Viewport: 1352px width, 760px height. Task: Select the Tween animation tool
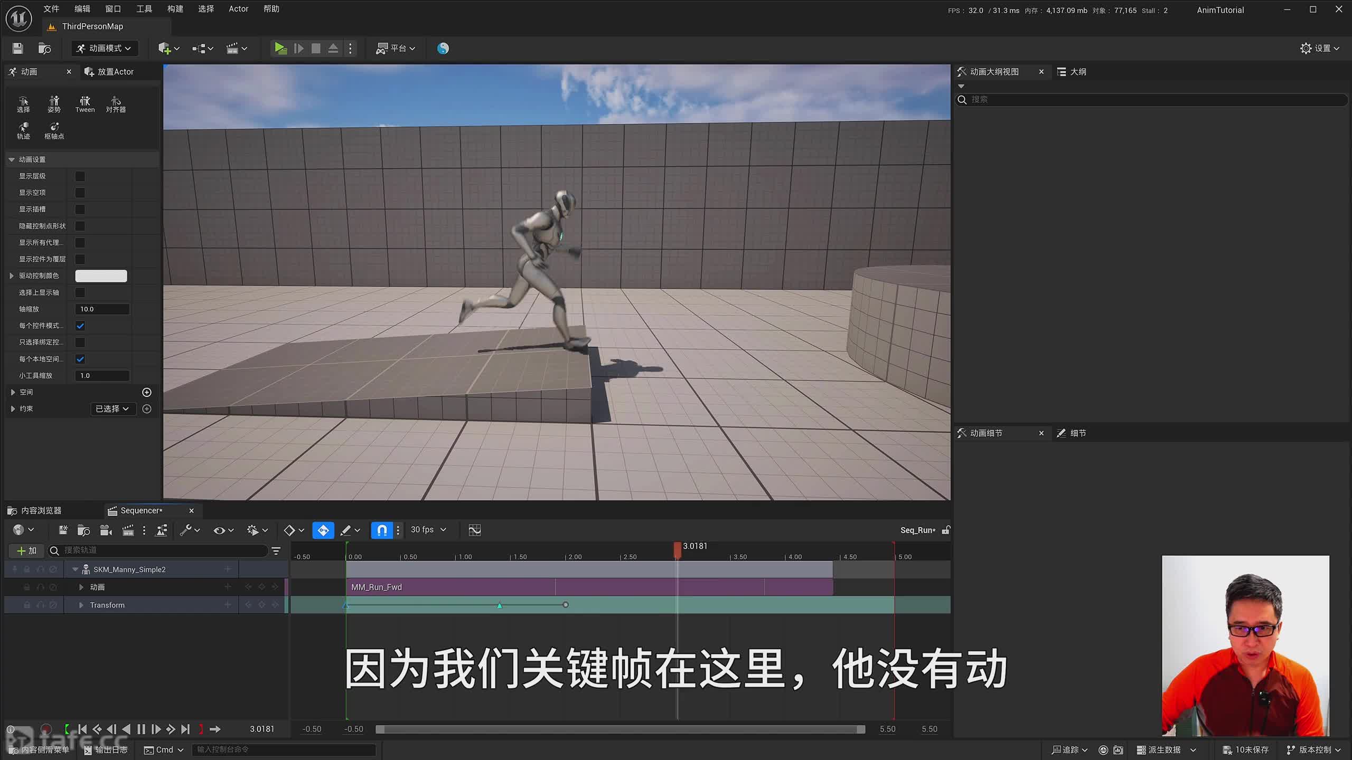[84, 103]
